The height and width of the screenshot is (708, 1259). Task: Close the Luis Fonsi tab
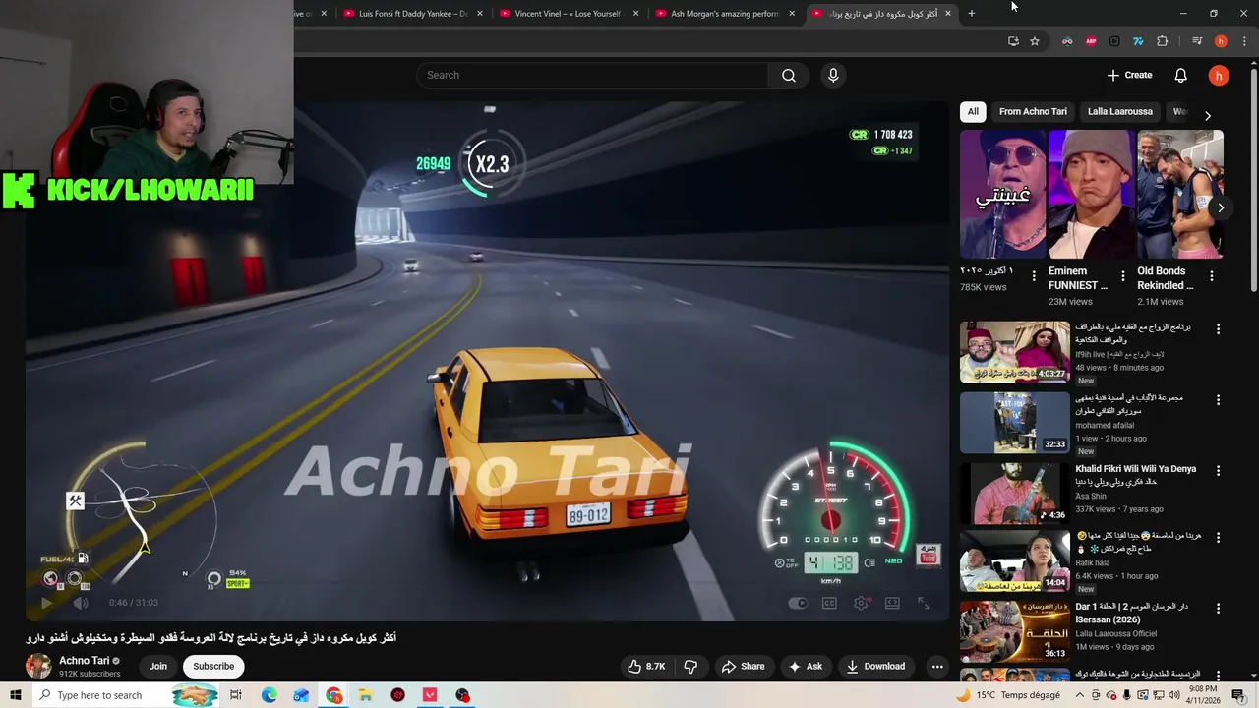point(480,14)
